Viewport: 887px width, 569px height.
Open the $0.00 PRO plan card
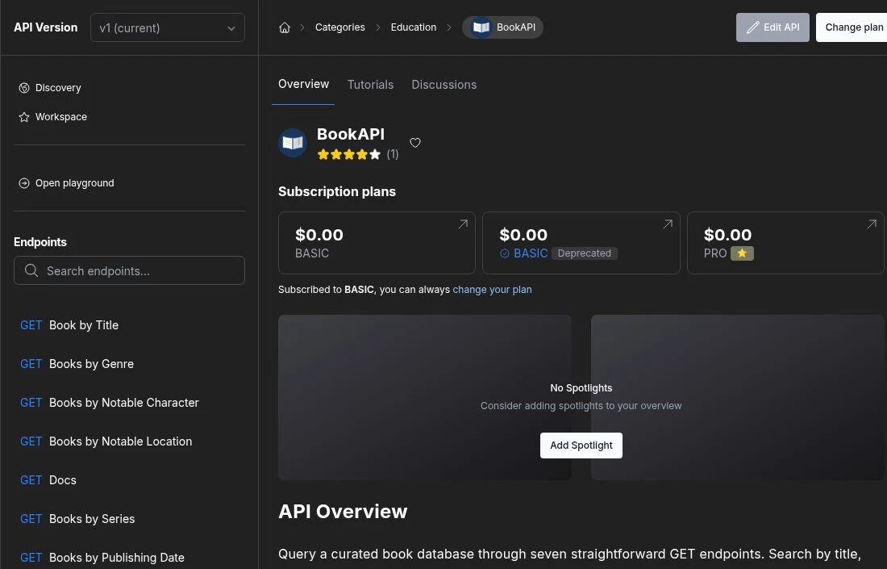click(x=785, y=243)
